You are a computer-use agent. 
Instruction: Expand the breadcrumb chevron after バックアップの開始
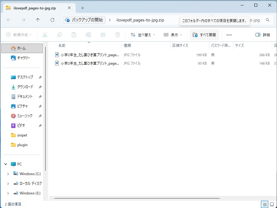click(110, 20)
